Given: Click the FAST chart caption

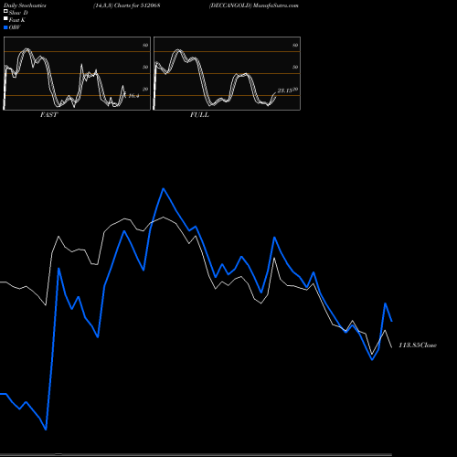Looking at the screenshot, I should click(x=48, y=115).
